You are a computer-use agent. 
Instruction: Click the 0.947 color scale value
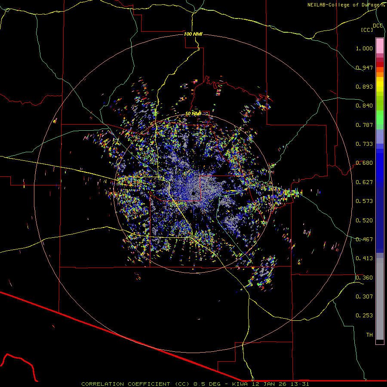tap(364, 68)
